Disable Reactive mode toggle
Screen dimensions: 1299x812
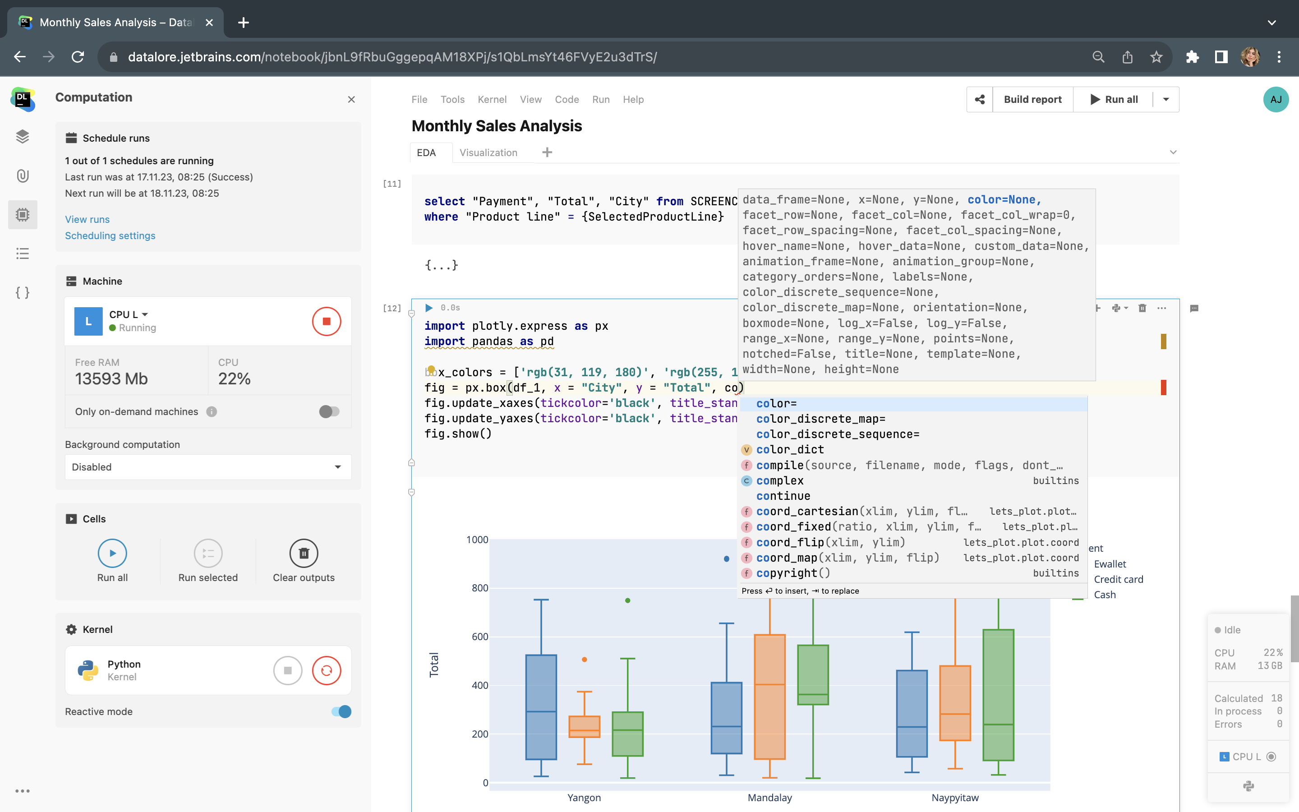click(341, 711)
